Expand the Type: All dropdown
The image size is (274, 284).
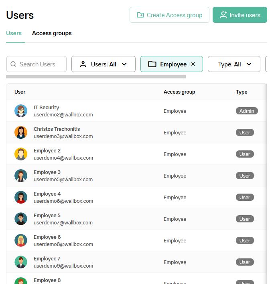coord(234,64)
